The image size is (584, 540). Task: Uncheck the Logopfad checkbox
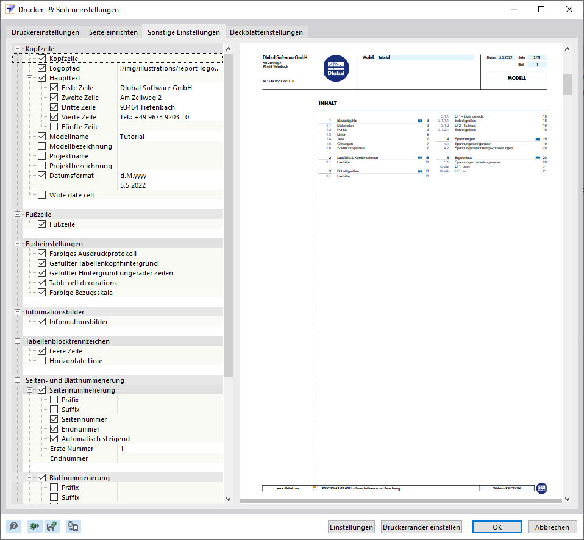[x=41, y=68]
